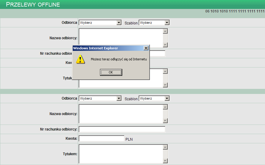This screenshot has height=165, width=265.
Task: Click down arrow of first Nazwa odbiorcy scrollbar
Action: click(165, 45)
